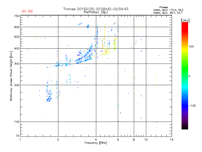This screenshot has width=202, height=152.
Task: Click the y-axis title 'Stationary phase Virtual Height [km]'
Action: point(11,76)
